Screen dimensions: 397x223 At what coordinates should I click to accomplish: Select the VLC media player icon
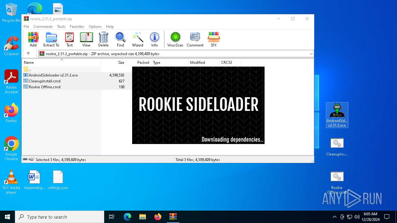click(x=11, y=182)
